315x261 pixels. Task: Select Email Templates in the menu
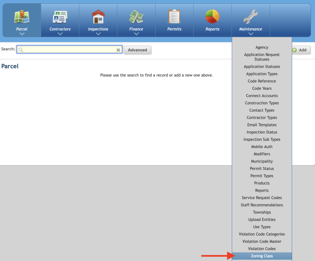click(262, 125)
